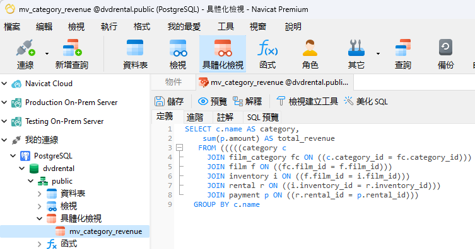The image size is (475, 249).
Task: Select Functions (函式) in the tree
Action: pyautogui.click(x=69, y=244)
